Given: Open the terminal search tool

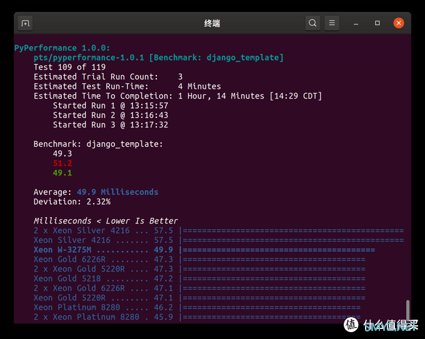Looking at the screenshot, I should 312,23.
